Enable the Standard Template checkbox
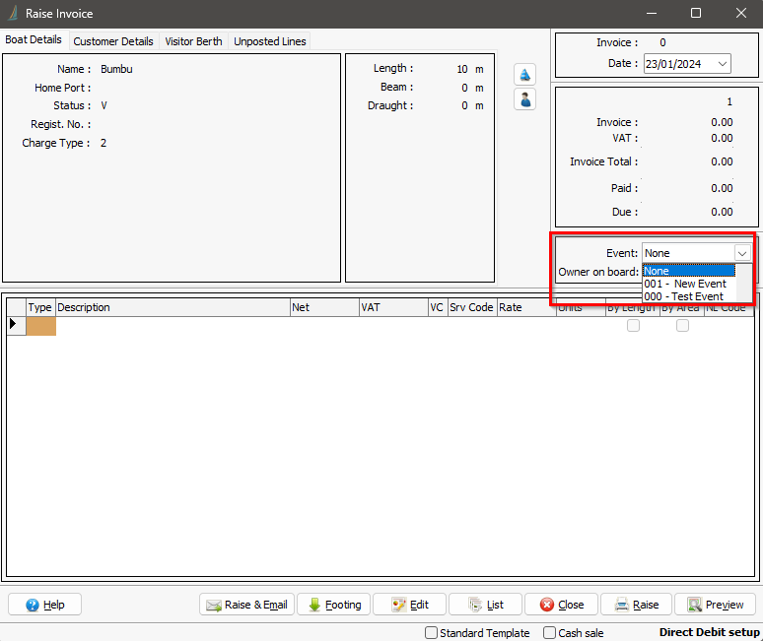The image size is (763, 641). coord(432,633)
